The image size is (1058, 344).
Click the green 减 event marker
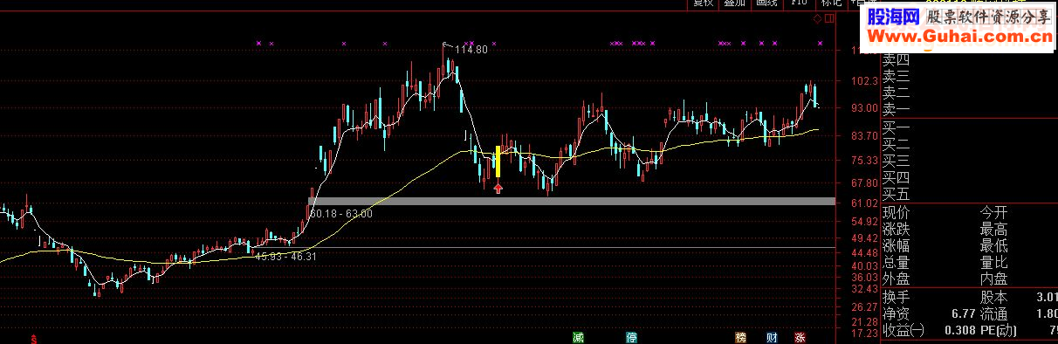(x=578, y=338)
